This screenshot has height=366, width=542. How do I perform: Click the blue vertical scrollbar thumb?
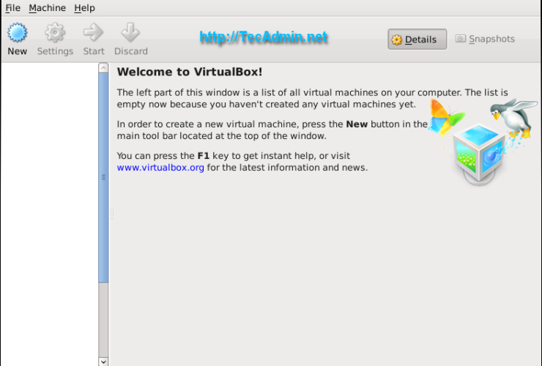tap(103, 176)
